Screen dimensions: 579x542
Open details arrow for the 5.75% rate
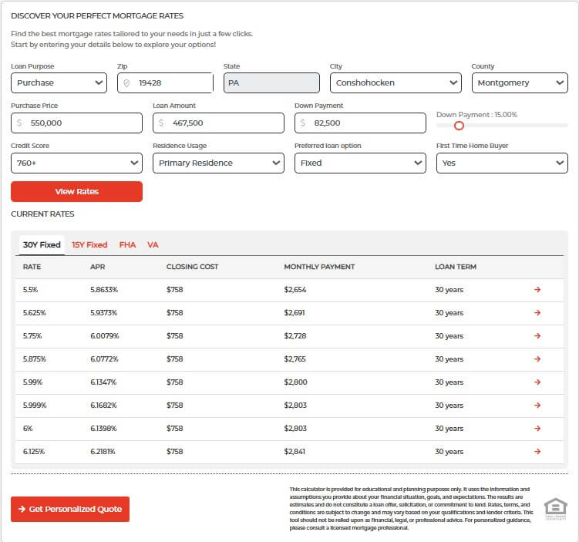click(537, 336)
